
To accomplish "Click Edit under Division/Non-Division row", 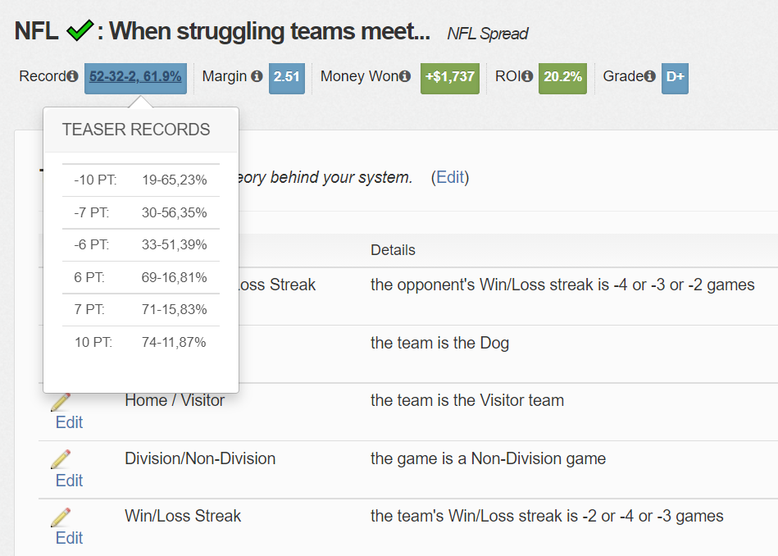I will coord(69,481).
